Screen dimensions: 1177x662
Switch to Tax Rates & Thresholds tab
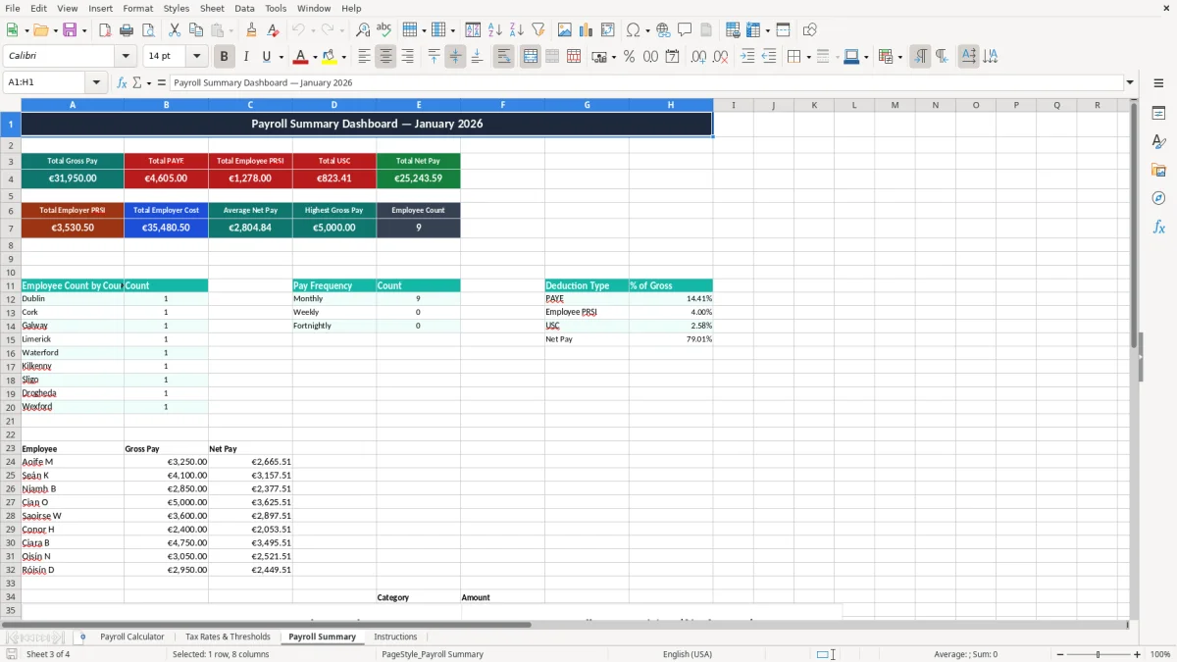click(228, 637)
